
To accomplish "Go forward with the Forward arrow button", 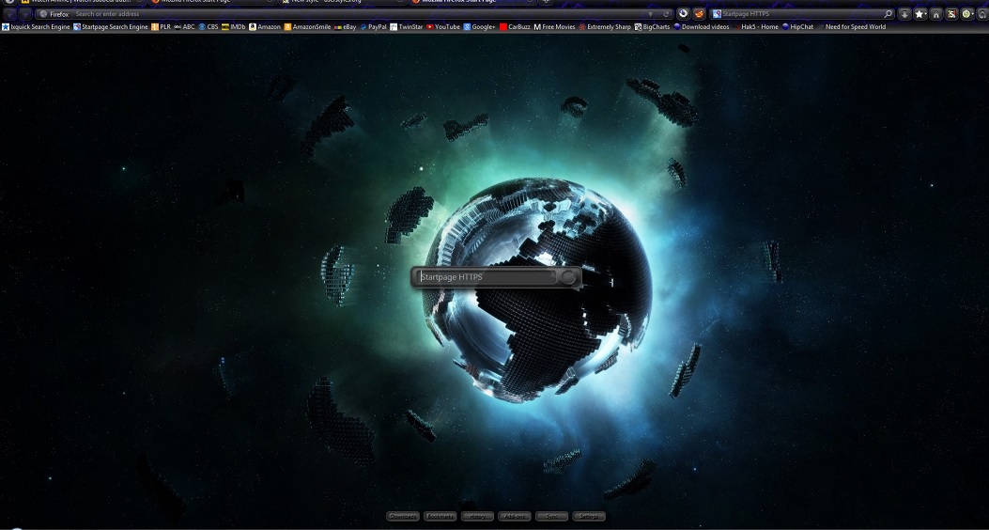I will [25, 14].
